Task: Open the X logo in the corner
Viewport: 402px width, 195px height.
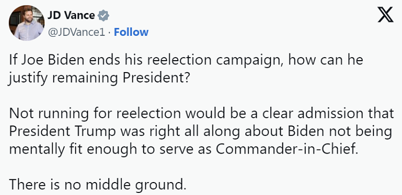Action: click(385, 15)
